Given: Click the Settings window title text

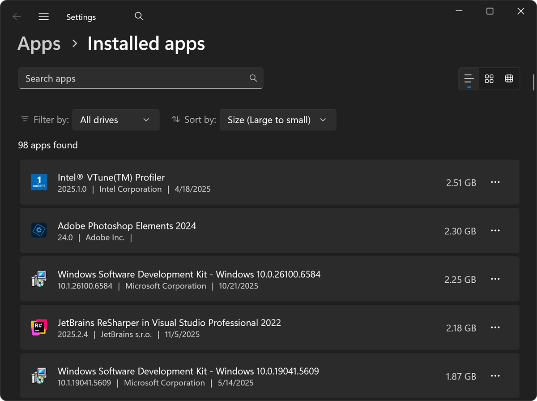Looking at the screenshot, I should pyautogui.click(x=81, y=17).
